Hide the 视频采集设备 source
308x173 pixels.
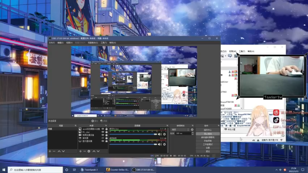[x=103, y=135]
